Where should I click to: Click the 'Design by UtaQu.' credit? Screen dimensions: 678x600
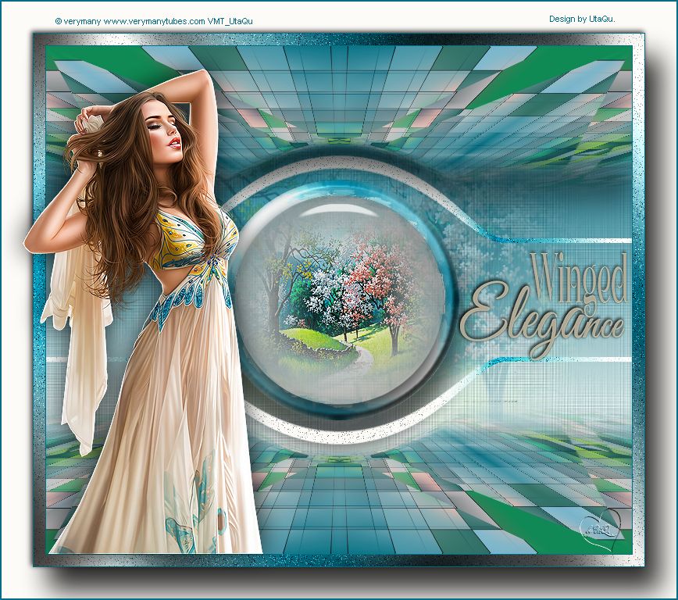point(587,19)
